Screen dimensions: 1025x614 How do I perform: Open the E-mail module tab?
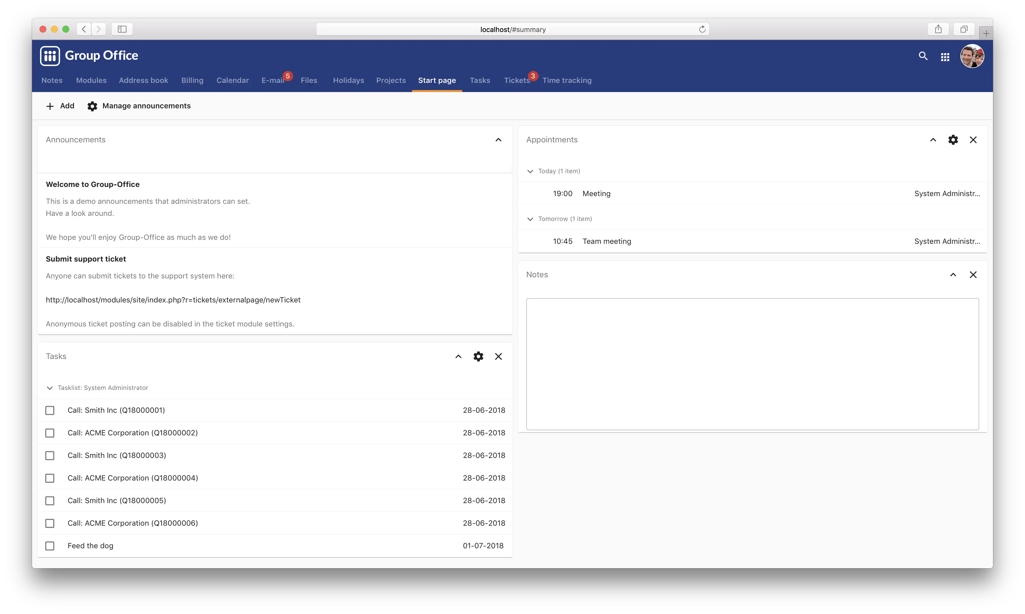(x=273, y=80)
